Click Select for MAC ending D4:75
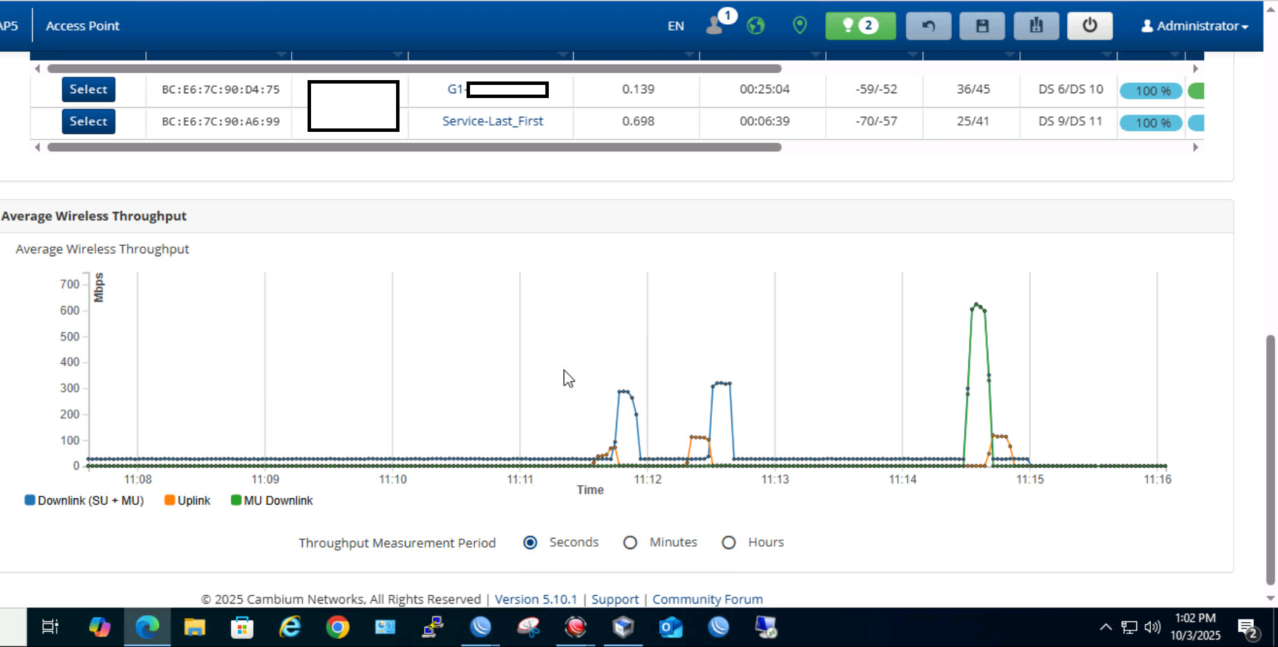This screenshot has width=1278, height=647. (88, 90)
